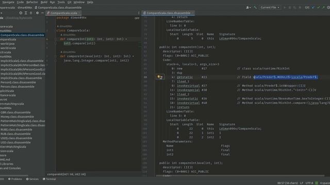The image size is (330, 185).
Task: Click the Debug bug icon in toolbar
Action: [290, 7]
